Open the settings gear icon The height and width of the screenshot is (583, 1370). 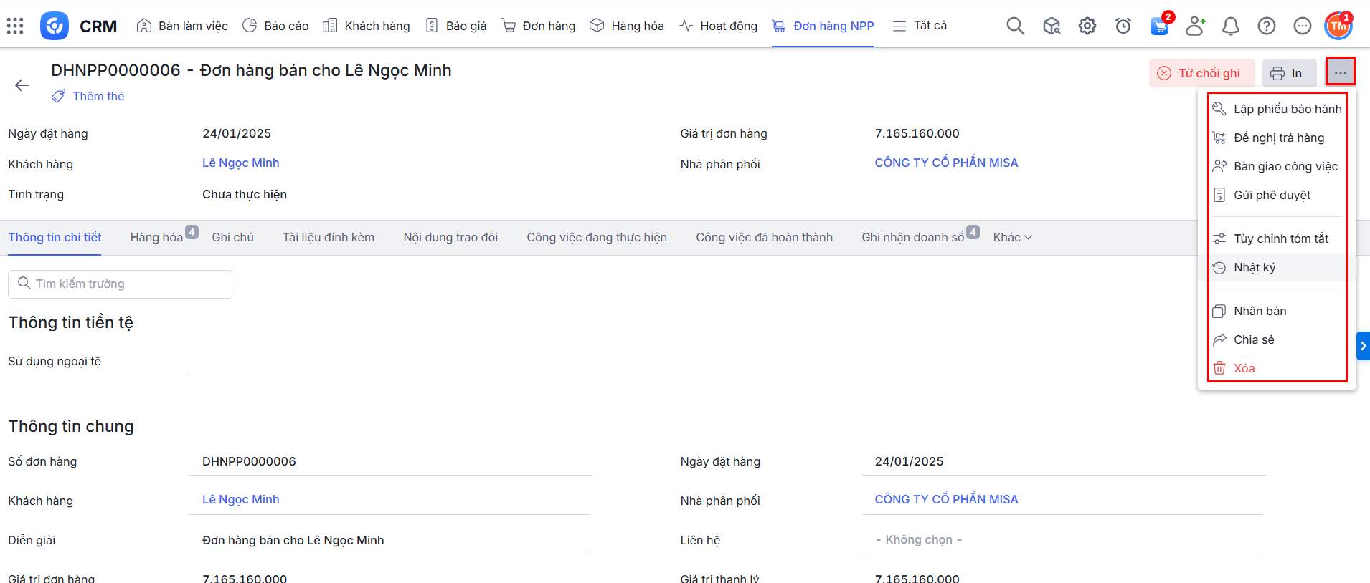coord(1087,26)
